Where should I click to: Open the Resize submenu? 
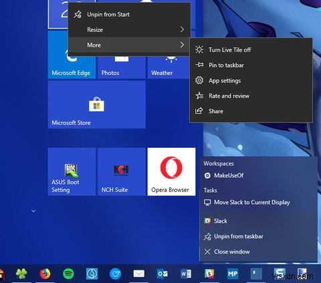[x=129, y=29]
